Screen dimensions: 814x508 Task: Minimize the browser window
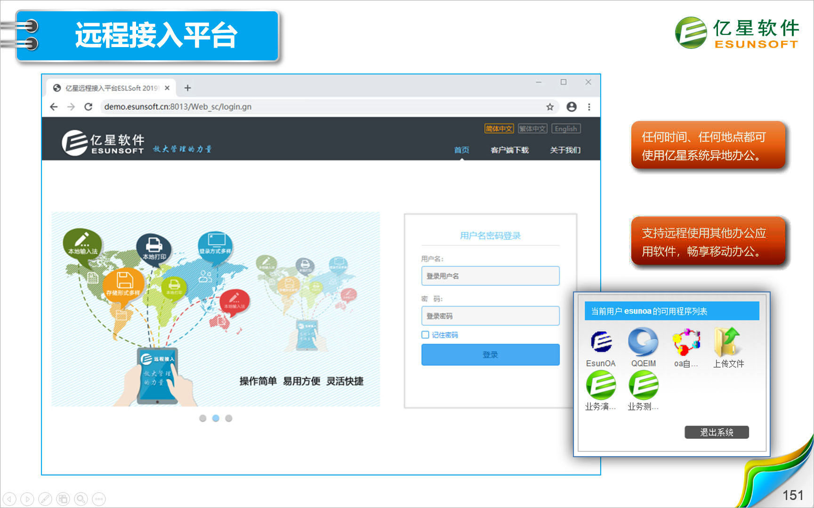coord(539,82)
